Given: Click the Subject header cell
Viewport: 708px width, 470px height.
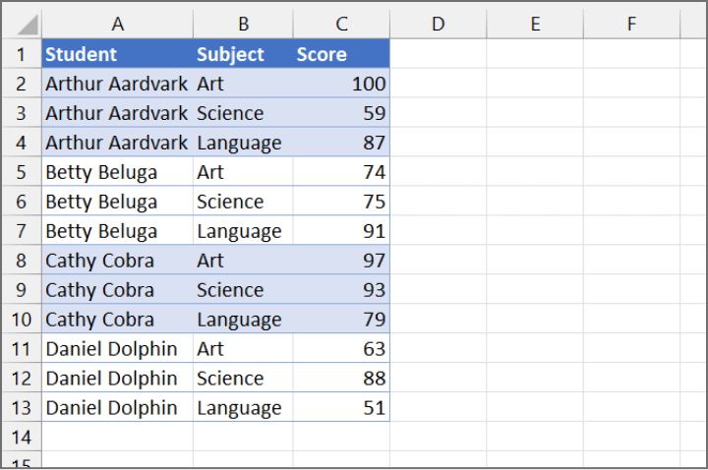Looking at the screenshot, I should [243, 54].
